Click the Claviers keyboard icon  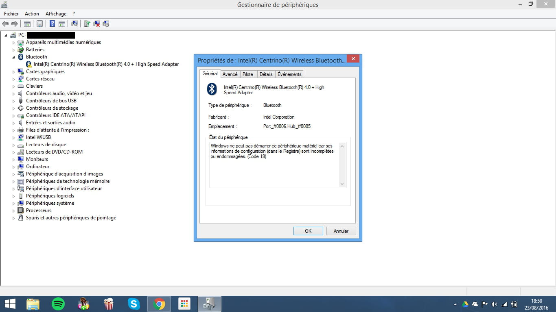pyautogui.click(x=21, y=86)
